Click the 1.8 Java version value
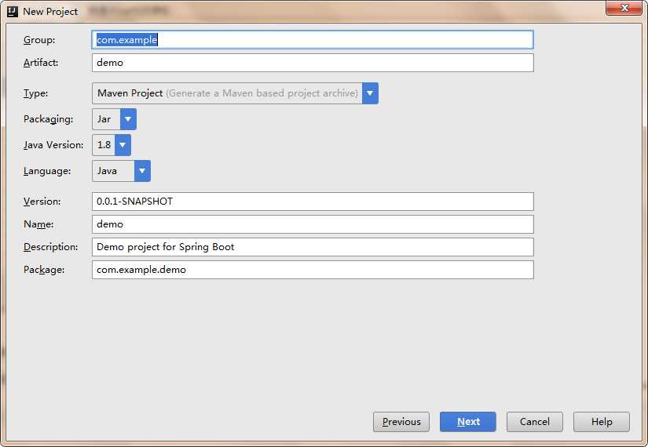648x447 pixels. click(104, 145)
